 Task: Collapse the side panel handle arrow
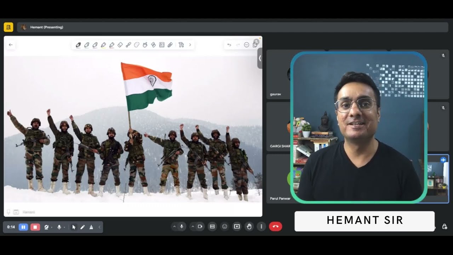click(260, 58)
